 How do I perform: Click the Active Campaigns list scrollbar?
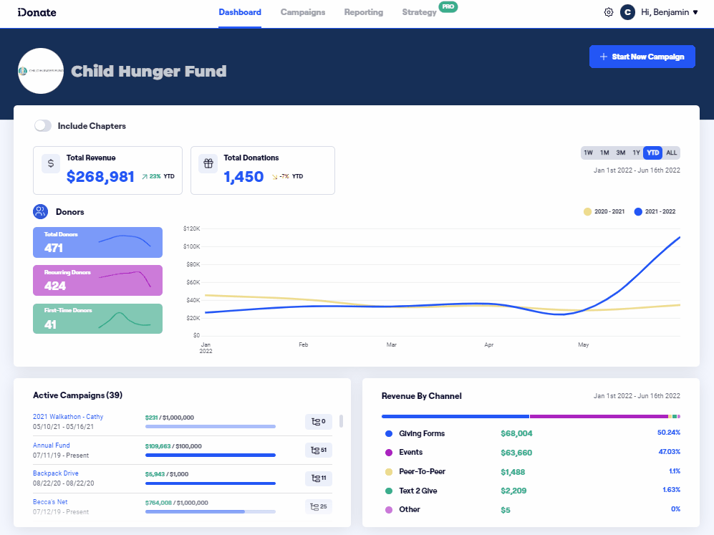pyautogui.click(x=341, y=421)
